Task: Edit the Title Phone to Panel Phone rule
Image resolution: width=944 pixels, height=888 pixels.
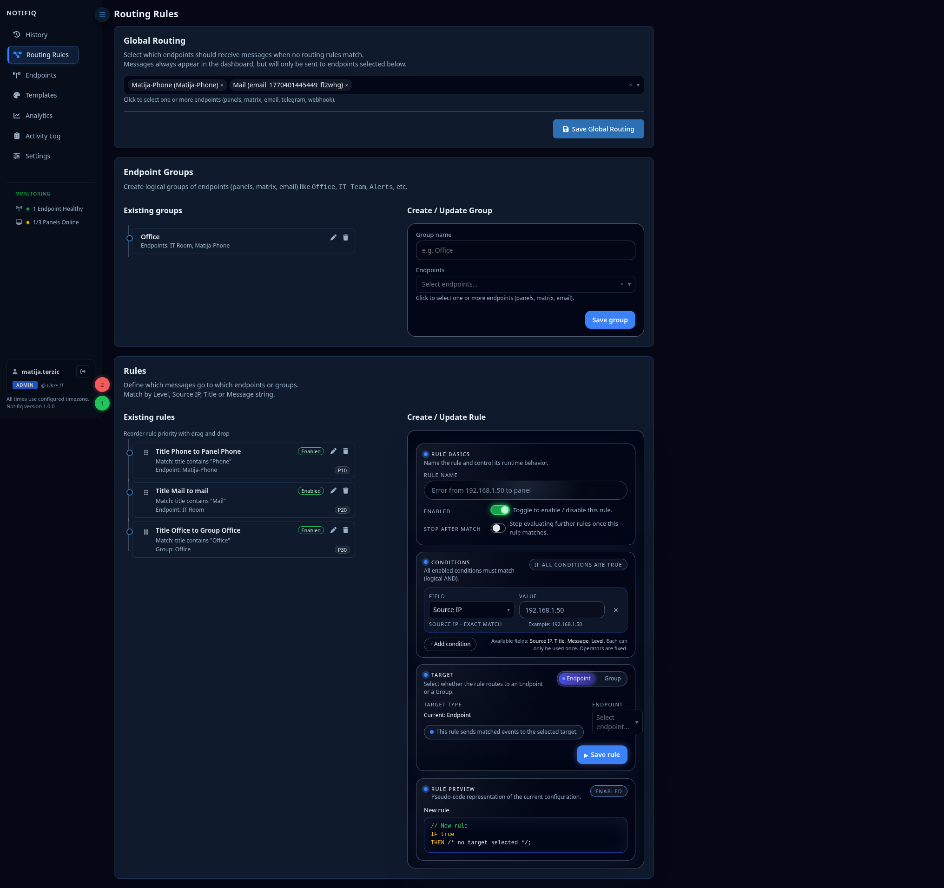Action: (x=333, y=451)
